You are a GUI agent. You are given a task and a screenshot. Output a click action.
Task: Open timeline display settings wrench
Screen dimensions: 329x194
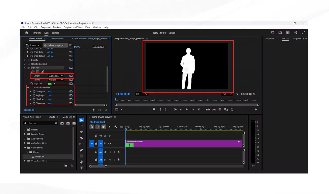click(116, 127)
